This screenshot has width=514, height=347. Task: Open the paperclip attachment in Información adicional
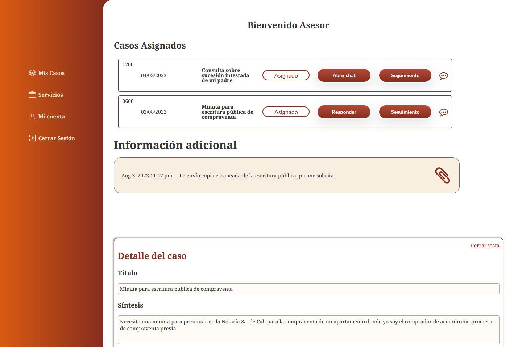[x=442, y=175]
